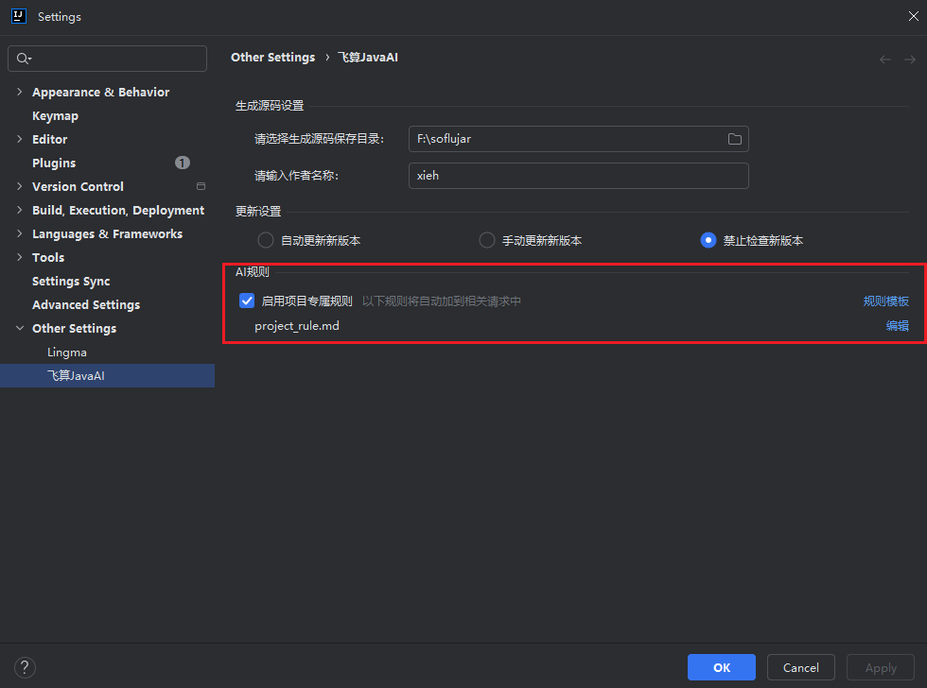Open the Plugins settings page
The image size is (927, 688).
[x=54, y=163]
